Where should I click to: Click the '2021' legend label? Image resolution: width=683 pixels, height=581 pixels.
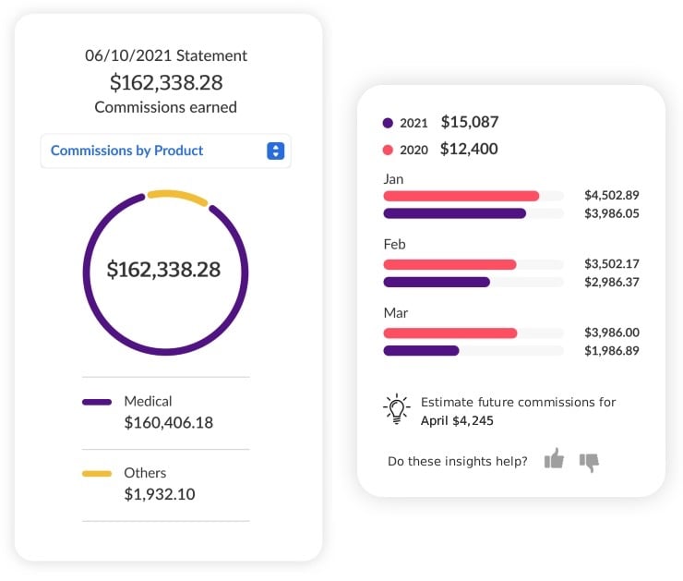click(413, 124)
